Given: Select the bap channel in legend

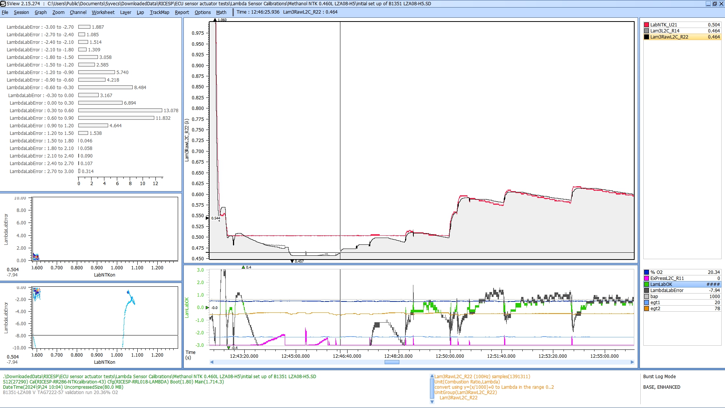Looking at the screenshot, I should coord(654,297).
